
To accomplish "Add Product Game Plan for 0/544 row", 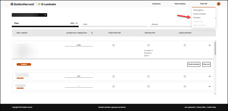I will point(113,45).
